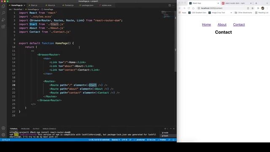
Task: Go back in the browser
Action: [180, 8]
